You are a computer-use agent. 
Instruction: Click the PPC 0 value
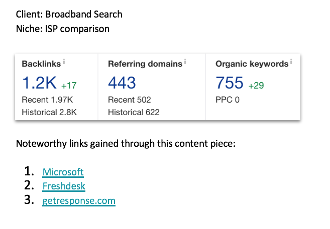point(228,100)
